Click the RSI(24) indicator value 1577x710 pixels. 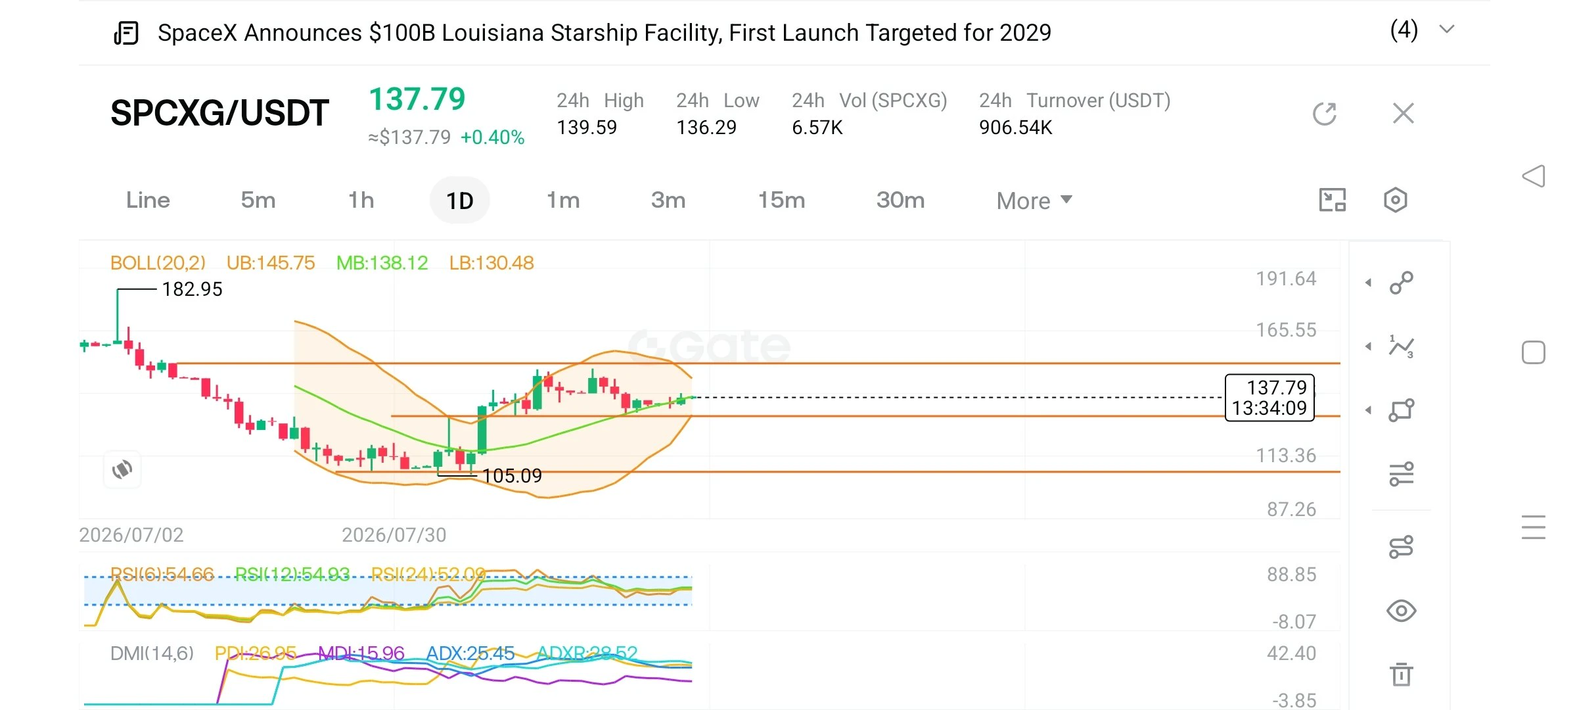coord(428,575)
